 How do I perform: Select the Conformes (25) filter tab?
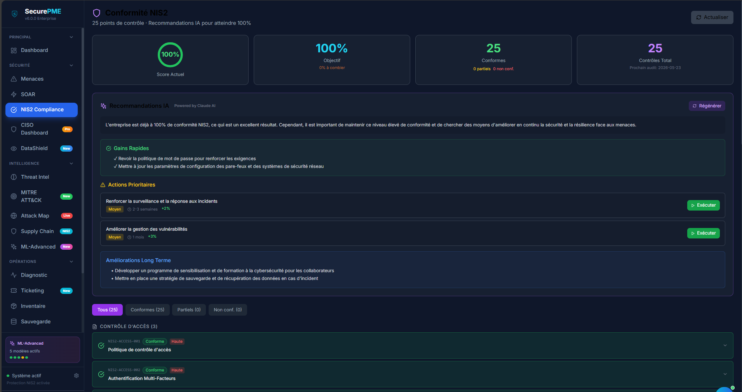[x=147, y=310]
